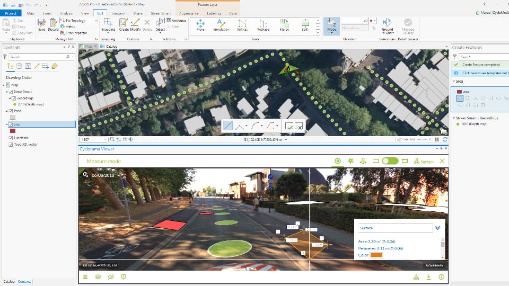Switch Contents to List By Data Source
This screenshot has width=509, height=286.
tap(19, 66)
